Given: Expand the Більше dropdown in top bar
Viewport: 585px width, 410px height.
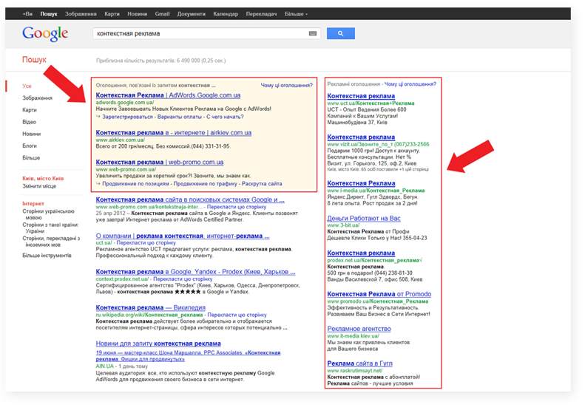Looking at the screenshot, I should click(296, 14).
